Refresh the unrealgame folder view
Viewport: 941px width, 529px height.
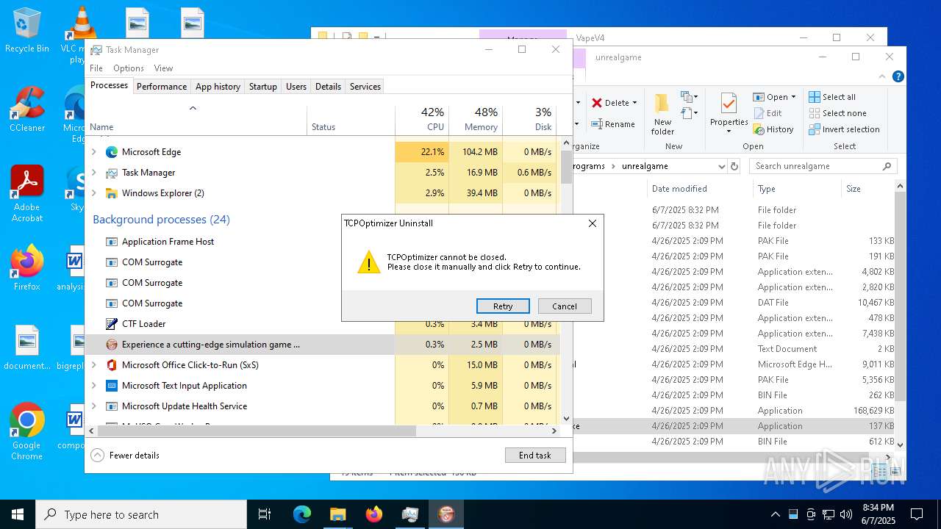(734, 166)
